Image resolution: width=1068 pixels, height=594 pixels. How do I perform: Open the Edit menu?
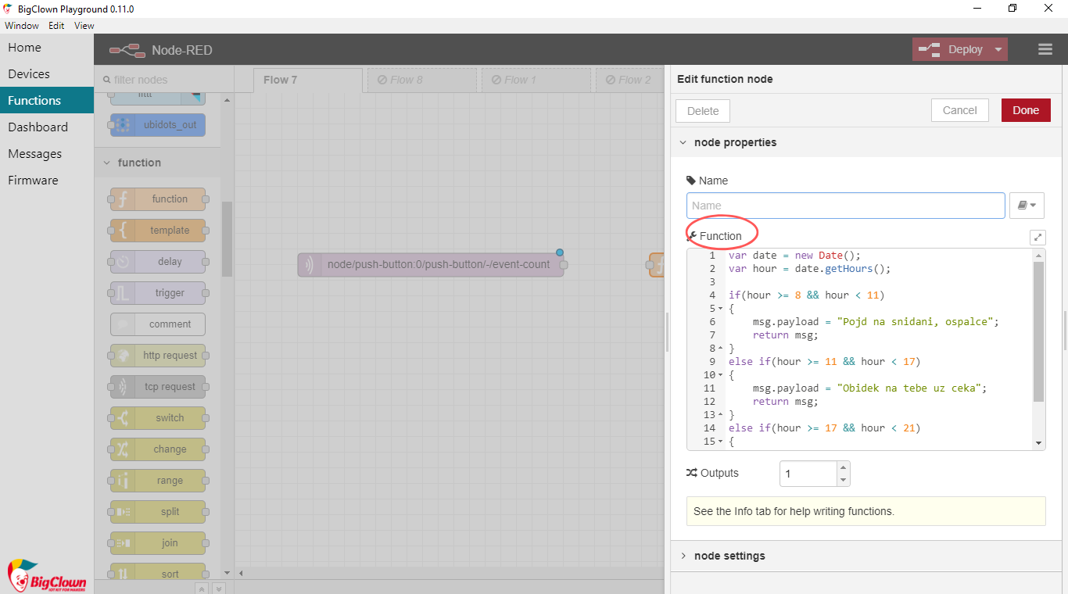click(x=56, y=26)
